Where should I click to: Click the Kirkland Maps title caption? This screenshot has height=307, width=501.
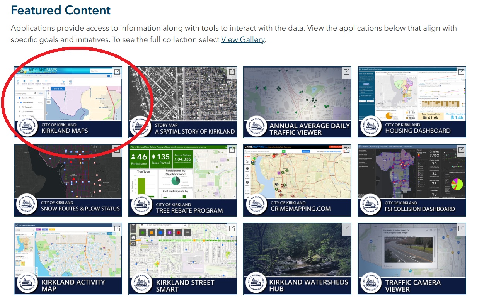point(65,131)
